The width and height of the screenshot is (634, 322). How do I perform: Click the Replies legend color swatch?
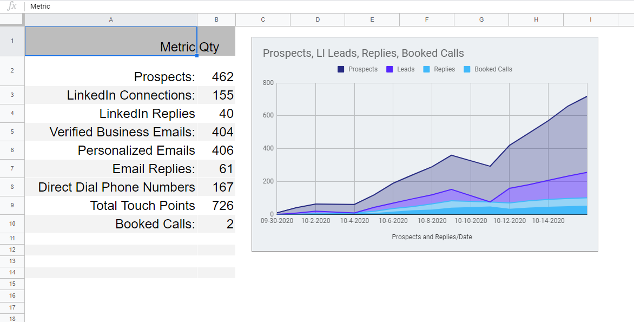426,69
